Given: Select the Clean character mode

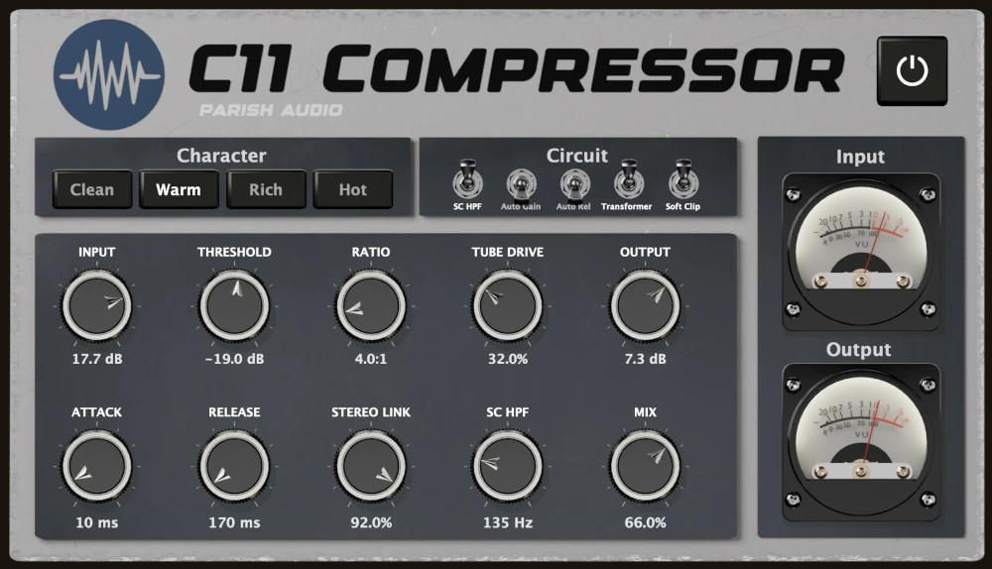Looking at the screenshot, I should pos(92,189).
